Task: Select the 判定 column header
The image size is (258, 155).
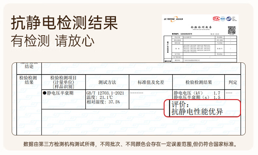Action: [233, 82]
